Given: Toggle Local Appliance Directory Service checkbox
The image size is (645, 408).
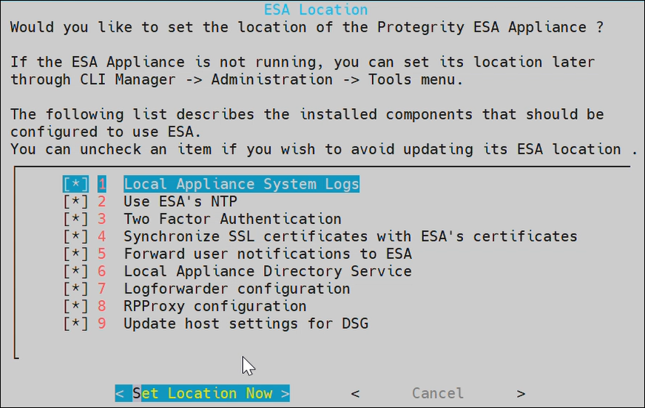Looking at the screenshot, I should pyautogui.click(x=75, y=271).
